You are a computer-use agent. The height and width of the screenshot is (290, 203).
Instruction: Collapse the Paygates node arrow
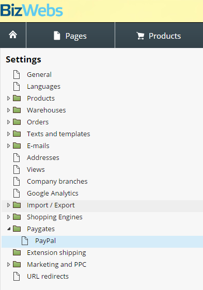coord(9,229)
